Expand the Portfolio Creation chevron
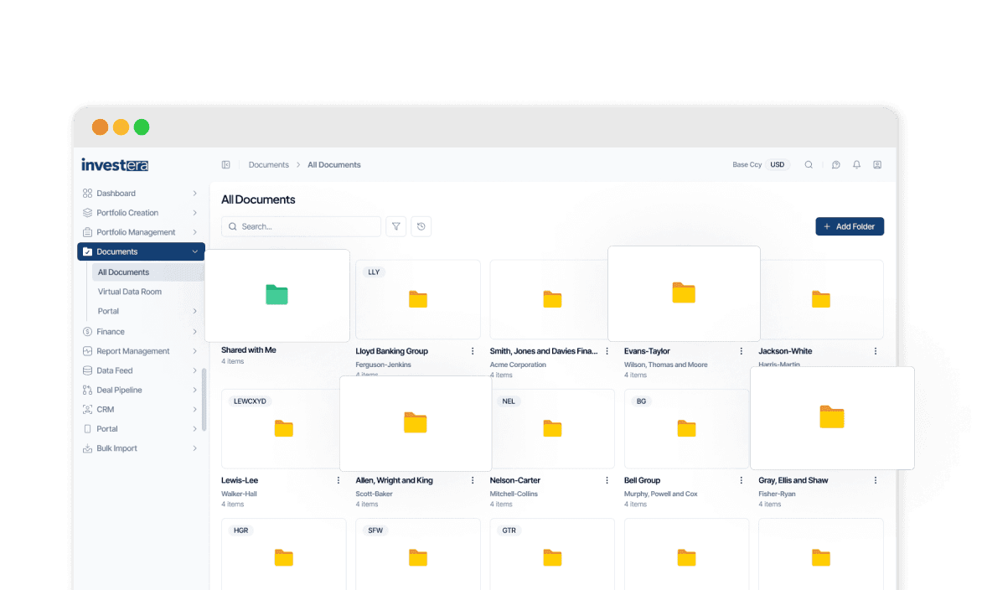987x590 pixels. 194,213
